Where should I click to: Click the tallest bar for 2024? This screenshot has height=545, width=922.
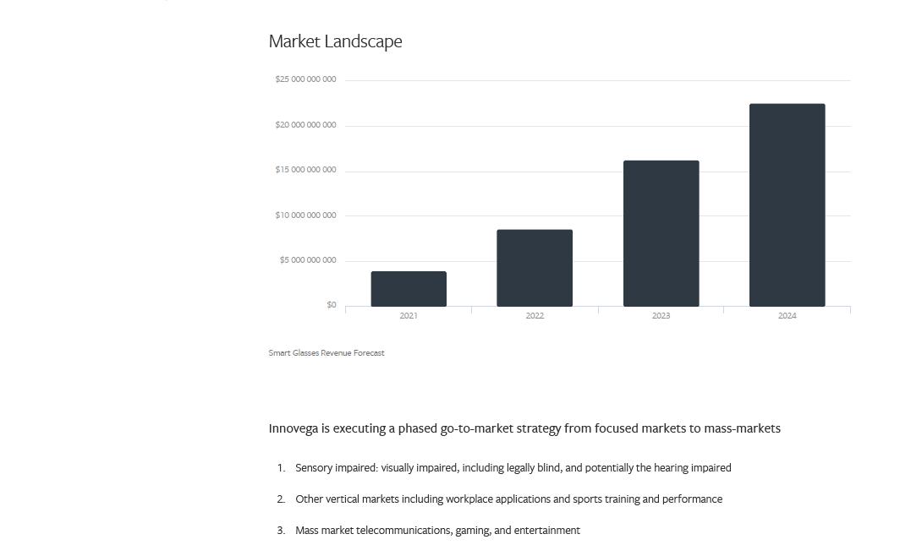[x=787, y=205]
